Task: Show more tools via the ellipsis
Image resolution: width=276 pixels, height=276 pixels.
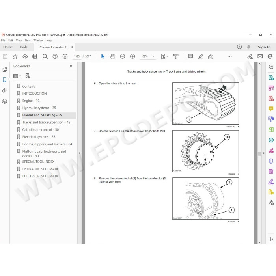Action: pyautogui.click(x=229, y=56)
